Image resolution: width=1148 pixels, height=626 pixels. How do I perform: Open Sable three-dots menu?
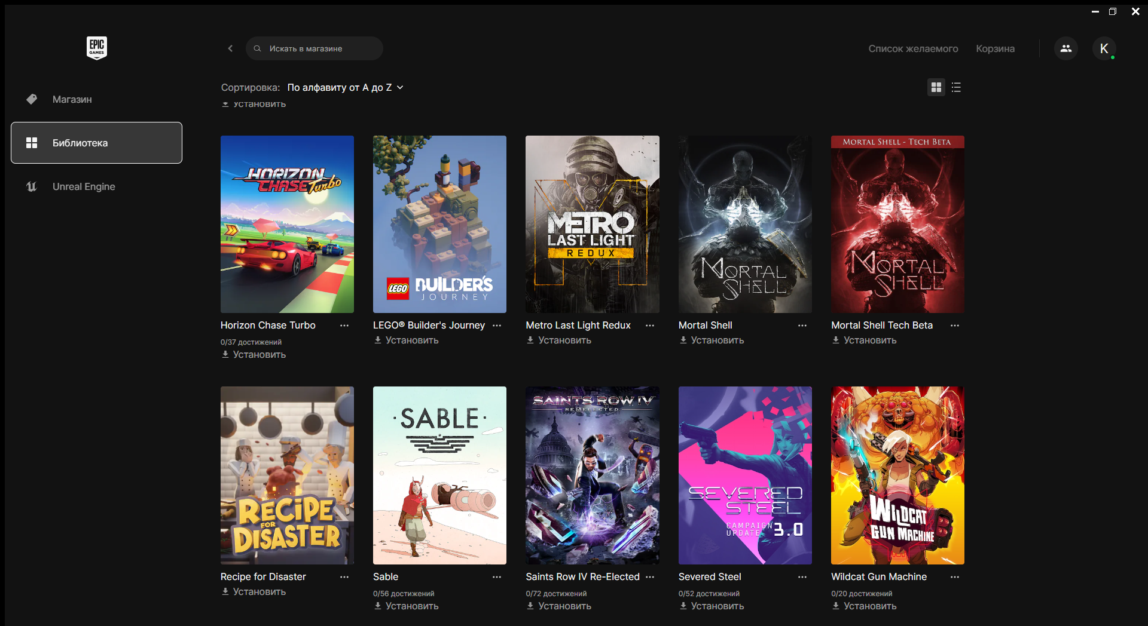[497, 577]
